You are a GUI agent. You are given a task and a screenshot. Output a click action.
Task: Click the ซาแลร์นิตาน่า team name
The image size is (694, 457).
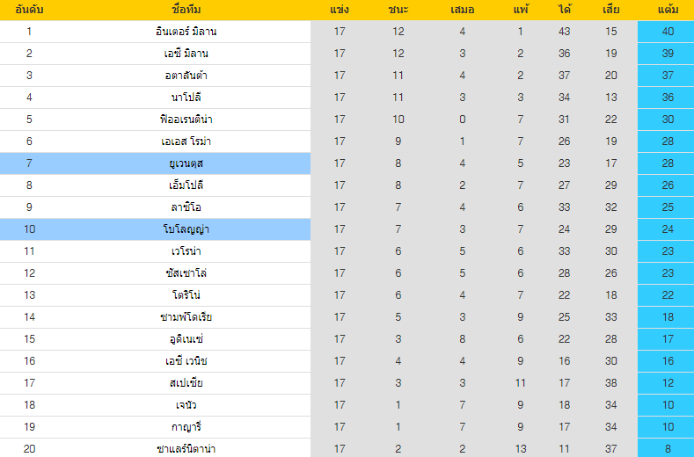pyautogui.click(x=185, y=449)
